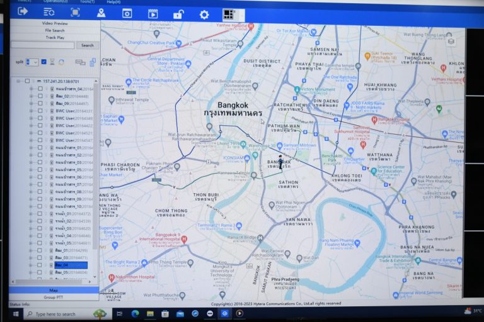Check the box for device สีลม_09
The height and width of the screenshot is (322, 484).
[40, 104]
